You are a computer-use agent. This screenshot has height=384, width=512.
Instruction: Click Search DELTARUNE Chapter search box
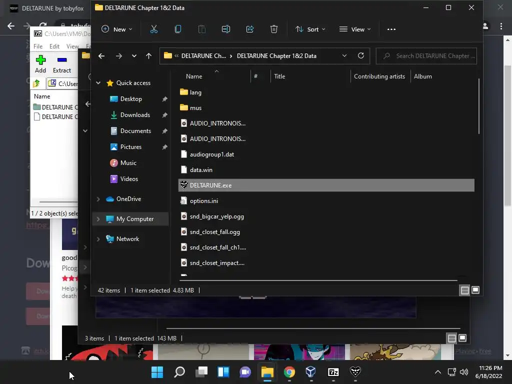[x=426, y=56]
